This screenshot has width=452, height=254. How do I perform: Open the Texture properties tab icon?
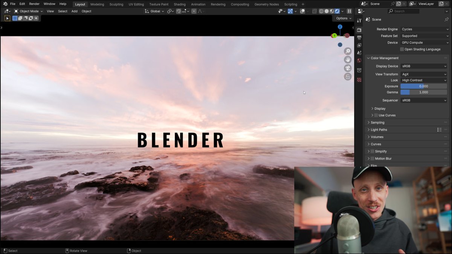359,80
